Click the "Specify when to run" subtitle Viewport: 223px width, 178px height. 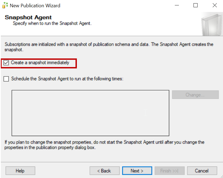(52, 23)
